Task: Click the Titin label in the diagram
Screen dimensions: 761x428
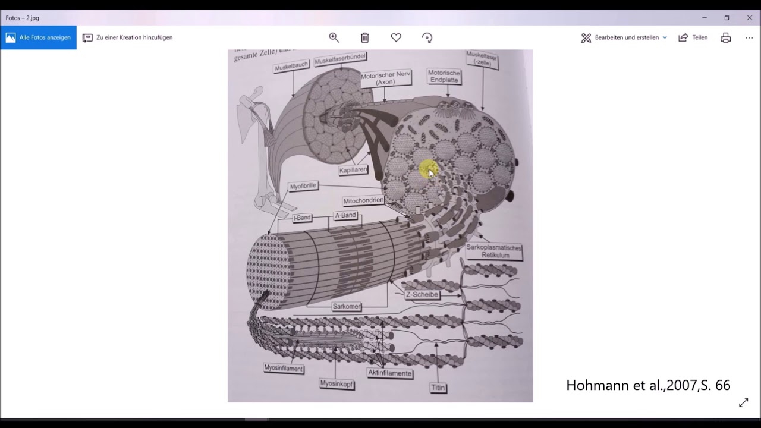Action: pos(438,388)
